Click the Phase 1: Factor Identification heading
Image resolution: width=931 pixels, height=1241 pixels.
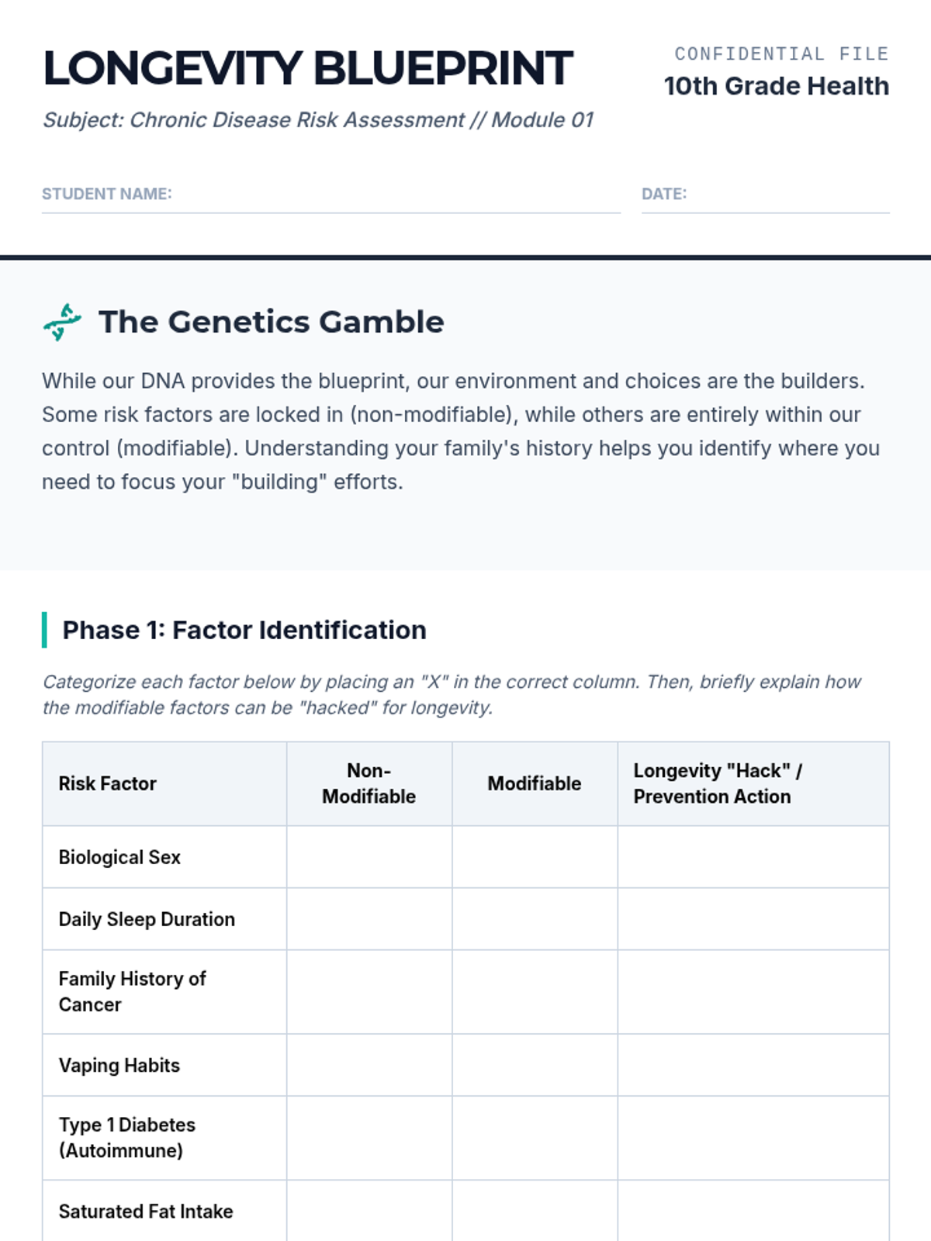(x=244, y=630)
